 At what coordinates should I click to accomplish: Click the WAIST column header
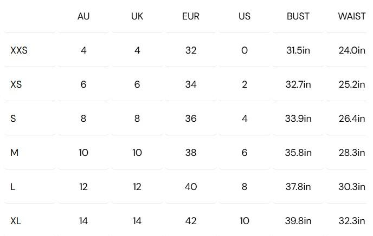pos(351,16)
